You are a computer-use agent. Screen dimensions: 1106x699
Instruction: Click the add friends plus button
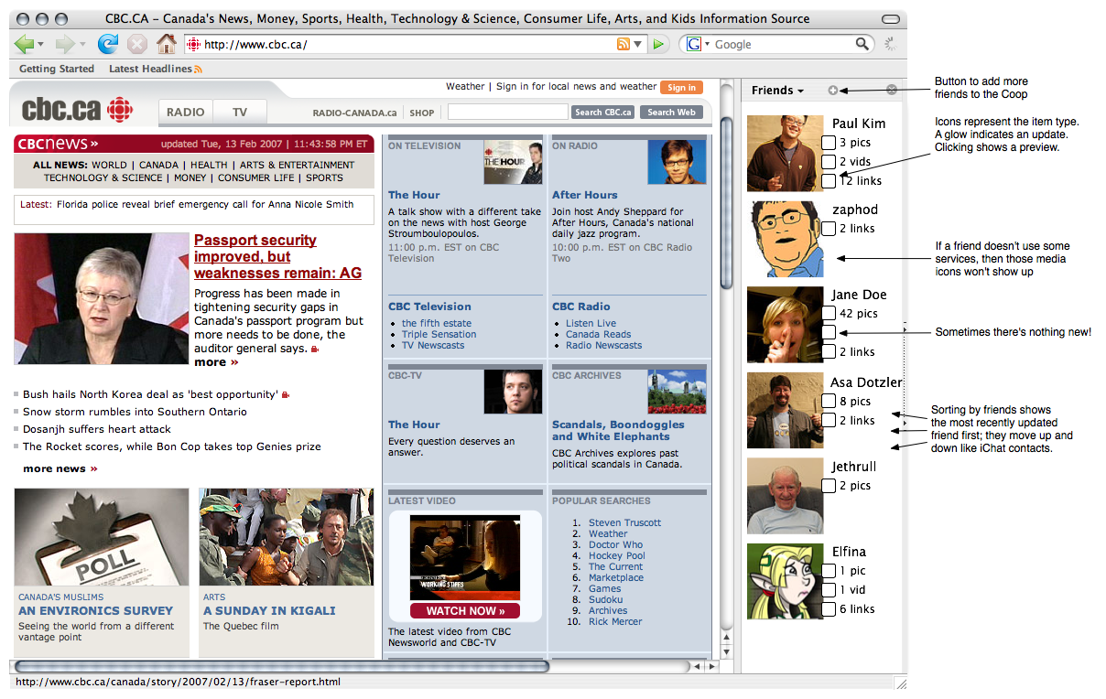pos(832,90)
